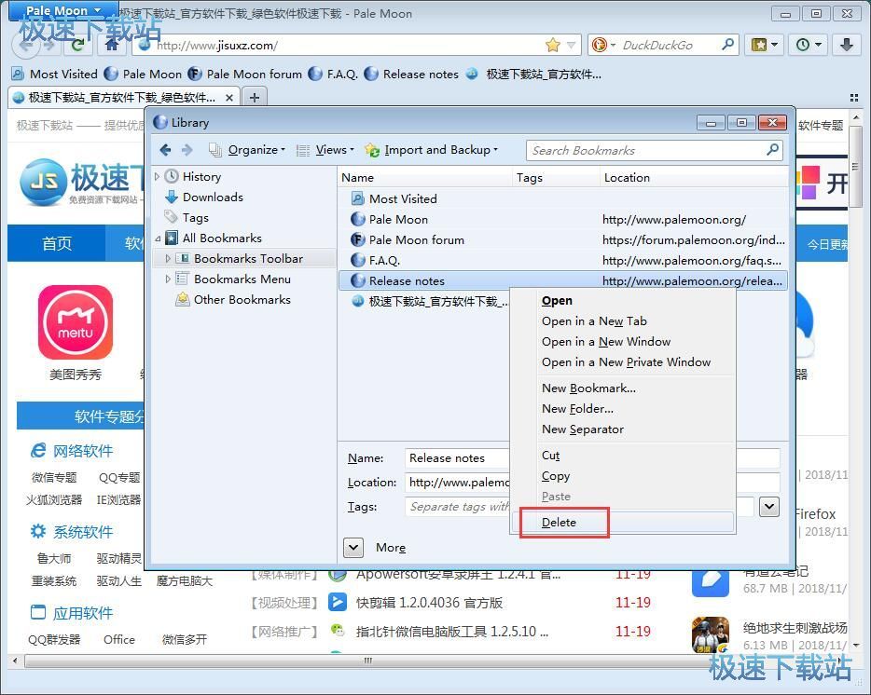Open the Import and Backup menu
The height and width of the screenshot is (695, 871).
pos(431,150)
